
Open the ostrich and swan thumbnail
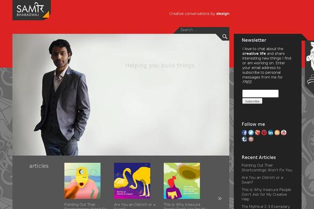tap(132, 181)
